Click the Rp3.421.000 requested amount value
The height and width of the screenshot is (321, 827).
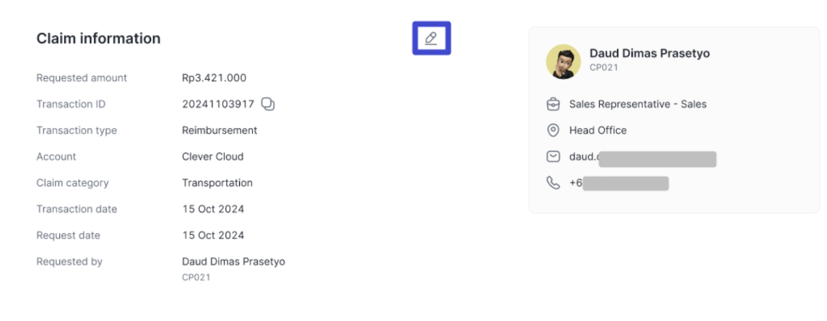[x=214, y=78]
